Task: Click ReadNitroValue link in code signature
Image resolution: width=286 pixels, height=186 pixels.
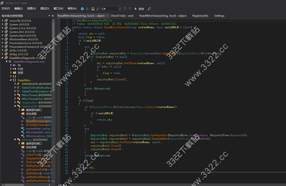Action: tap(115, 27)
